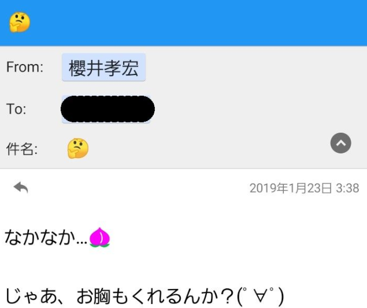
Task: Click the To: label
Action: [16, 109]
